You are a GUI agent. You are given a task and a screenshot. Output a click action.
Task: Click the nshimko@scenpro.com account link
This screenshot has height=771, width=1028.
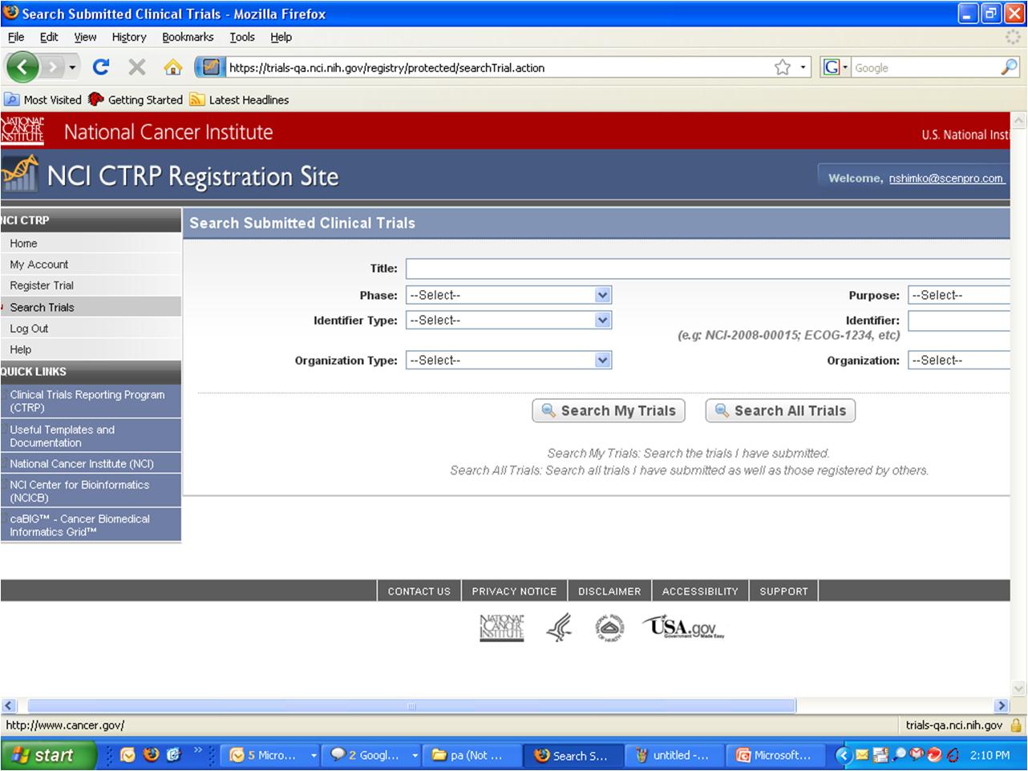tap(946, 178)
